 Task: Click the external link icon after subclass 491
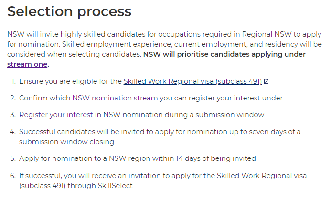(266, 82)
